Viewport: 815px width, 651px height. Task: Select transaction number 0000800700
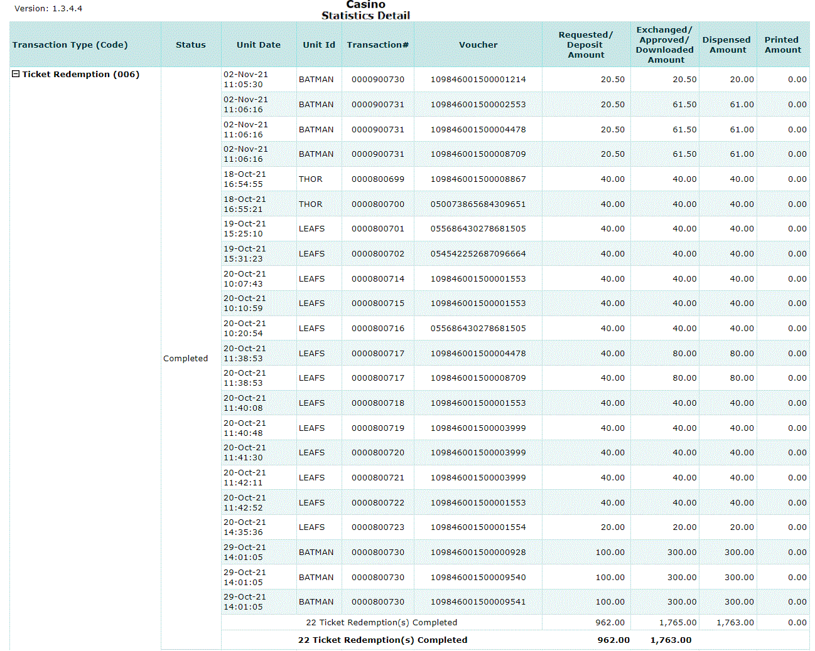(x=378, y=204)
